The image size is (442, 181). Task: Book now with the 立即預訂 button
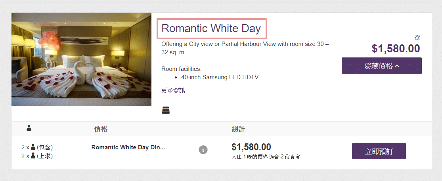pos(379,151)
